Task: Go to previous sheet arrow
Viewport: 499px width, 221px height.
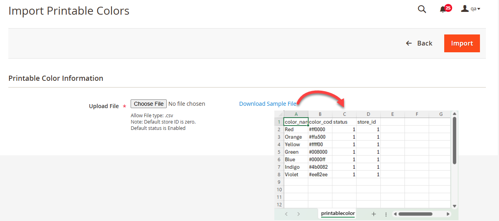Action: (x=286, y=214)
